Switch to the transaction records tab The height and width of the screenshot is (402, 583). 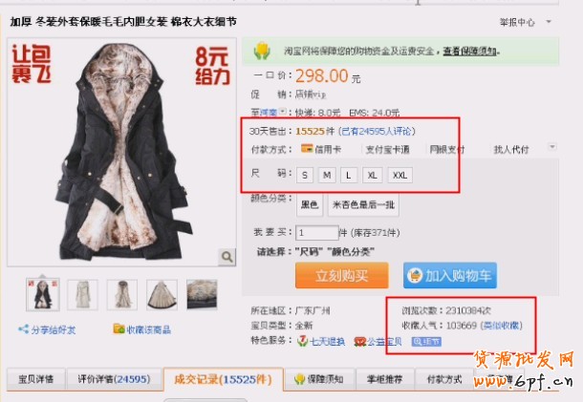tap(223, 379)
